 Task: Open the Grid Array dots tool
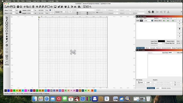[x=7, y=56]
